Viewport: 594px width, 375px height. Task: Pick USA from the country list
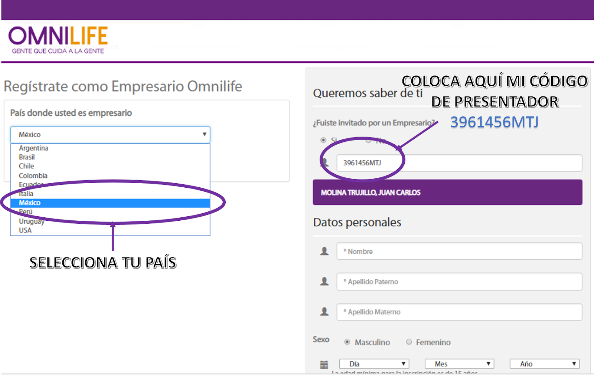(110, 230)
